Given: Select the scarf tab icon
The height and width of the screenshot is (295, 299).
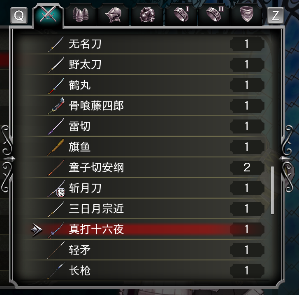Looking at the screenshot, I should pos(247,14).
